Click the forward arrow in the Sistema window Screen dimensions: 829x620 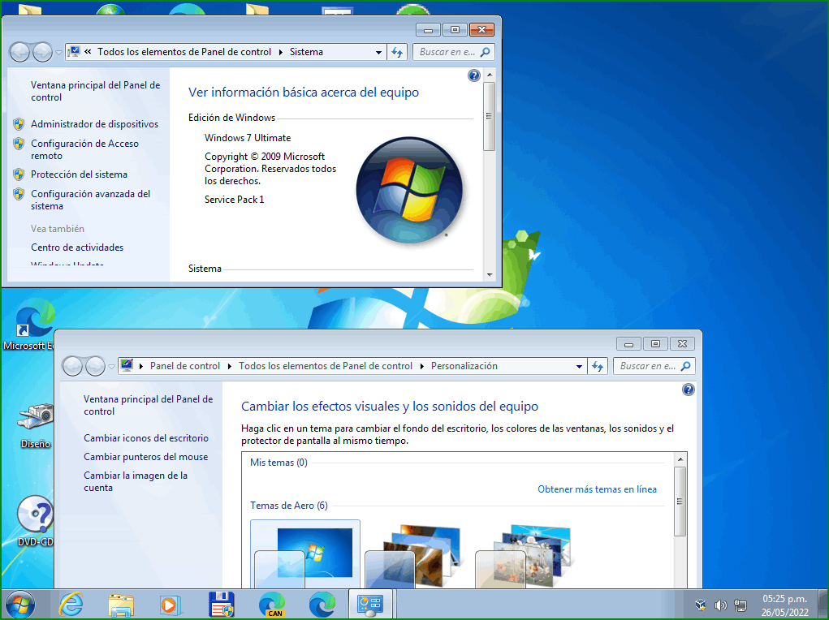[x=42, y=52]
